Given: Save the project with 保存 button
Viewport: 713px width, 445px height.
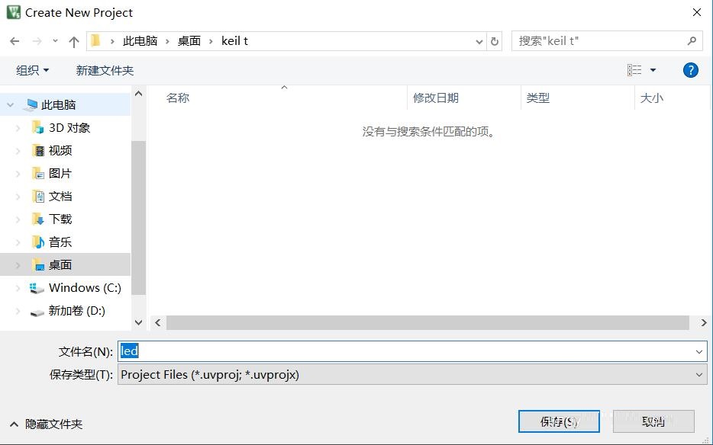Looking at the screenshot, I should coord(559,421).
